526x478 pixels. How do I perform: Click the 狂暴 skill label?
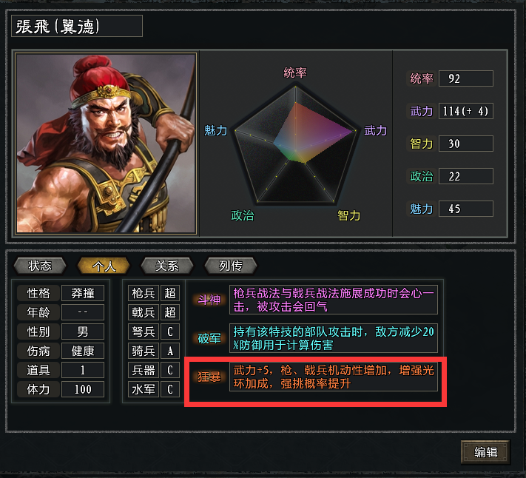point(209,377)
